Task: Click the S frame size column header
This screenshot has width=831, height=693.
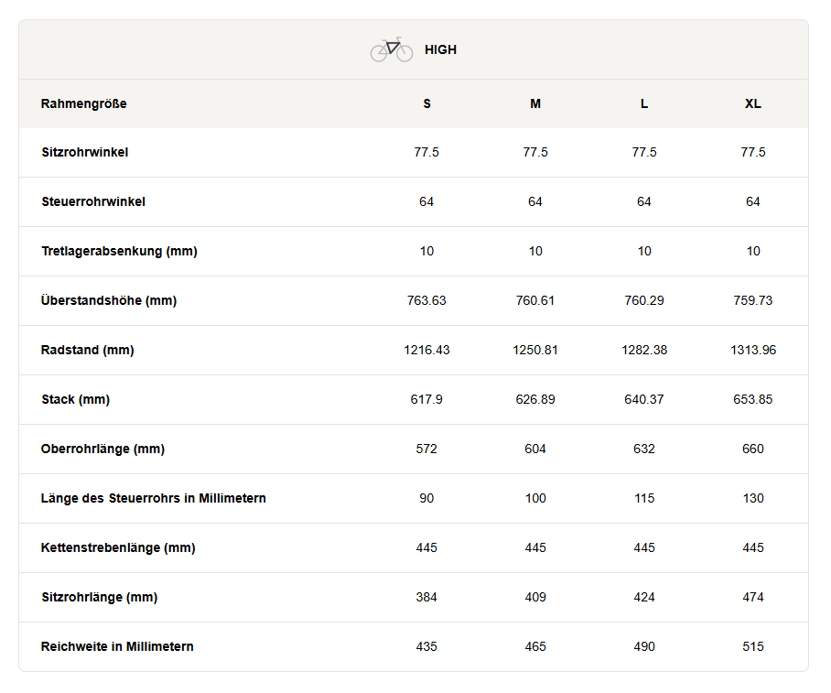Action: pyautogui.click(x=427, y=104)
